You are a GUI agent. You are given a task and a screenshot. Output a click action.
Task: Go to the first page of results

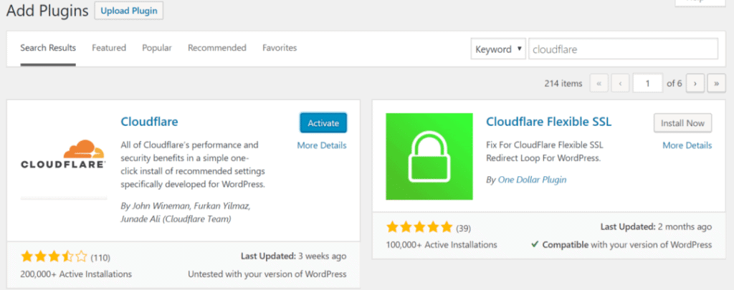(599, 83)
